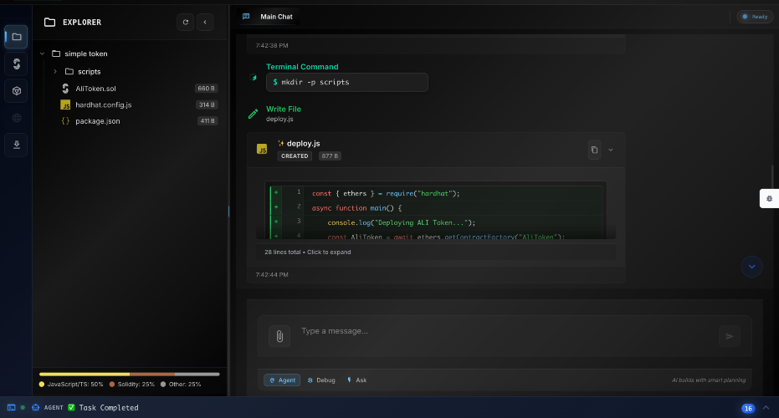Viewport: 779px width, 418px height.
Task: Open the terminal icon in status bar
Action: point(11,408)
